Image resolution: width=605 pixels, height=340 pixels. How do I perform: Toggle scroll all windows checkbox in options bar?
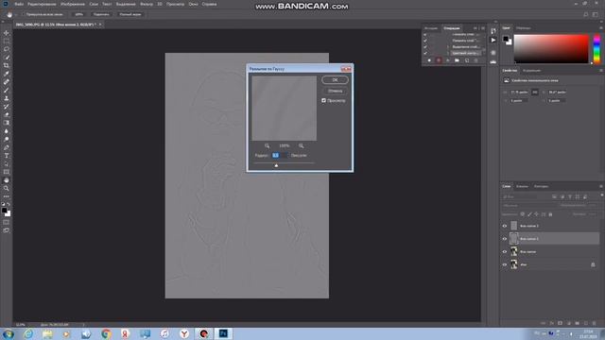23,14
